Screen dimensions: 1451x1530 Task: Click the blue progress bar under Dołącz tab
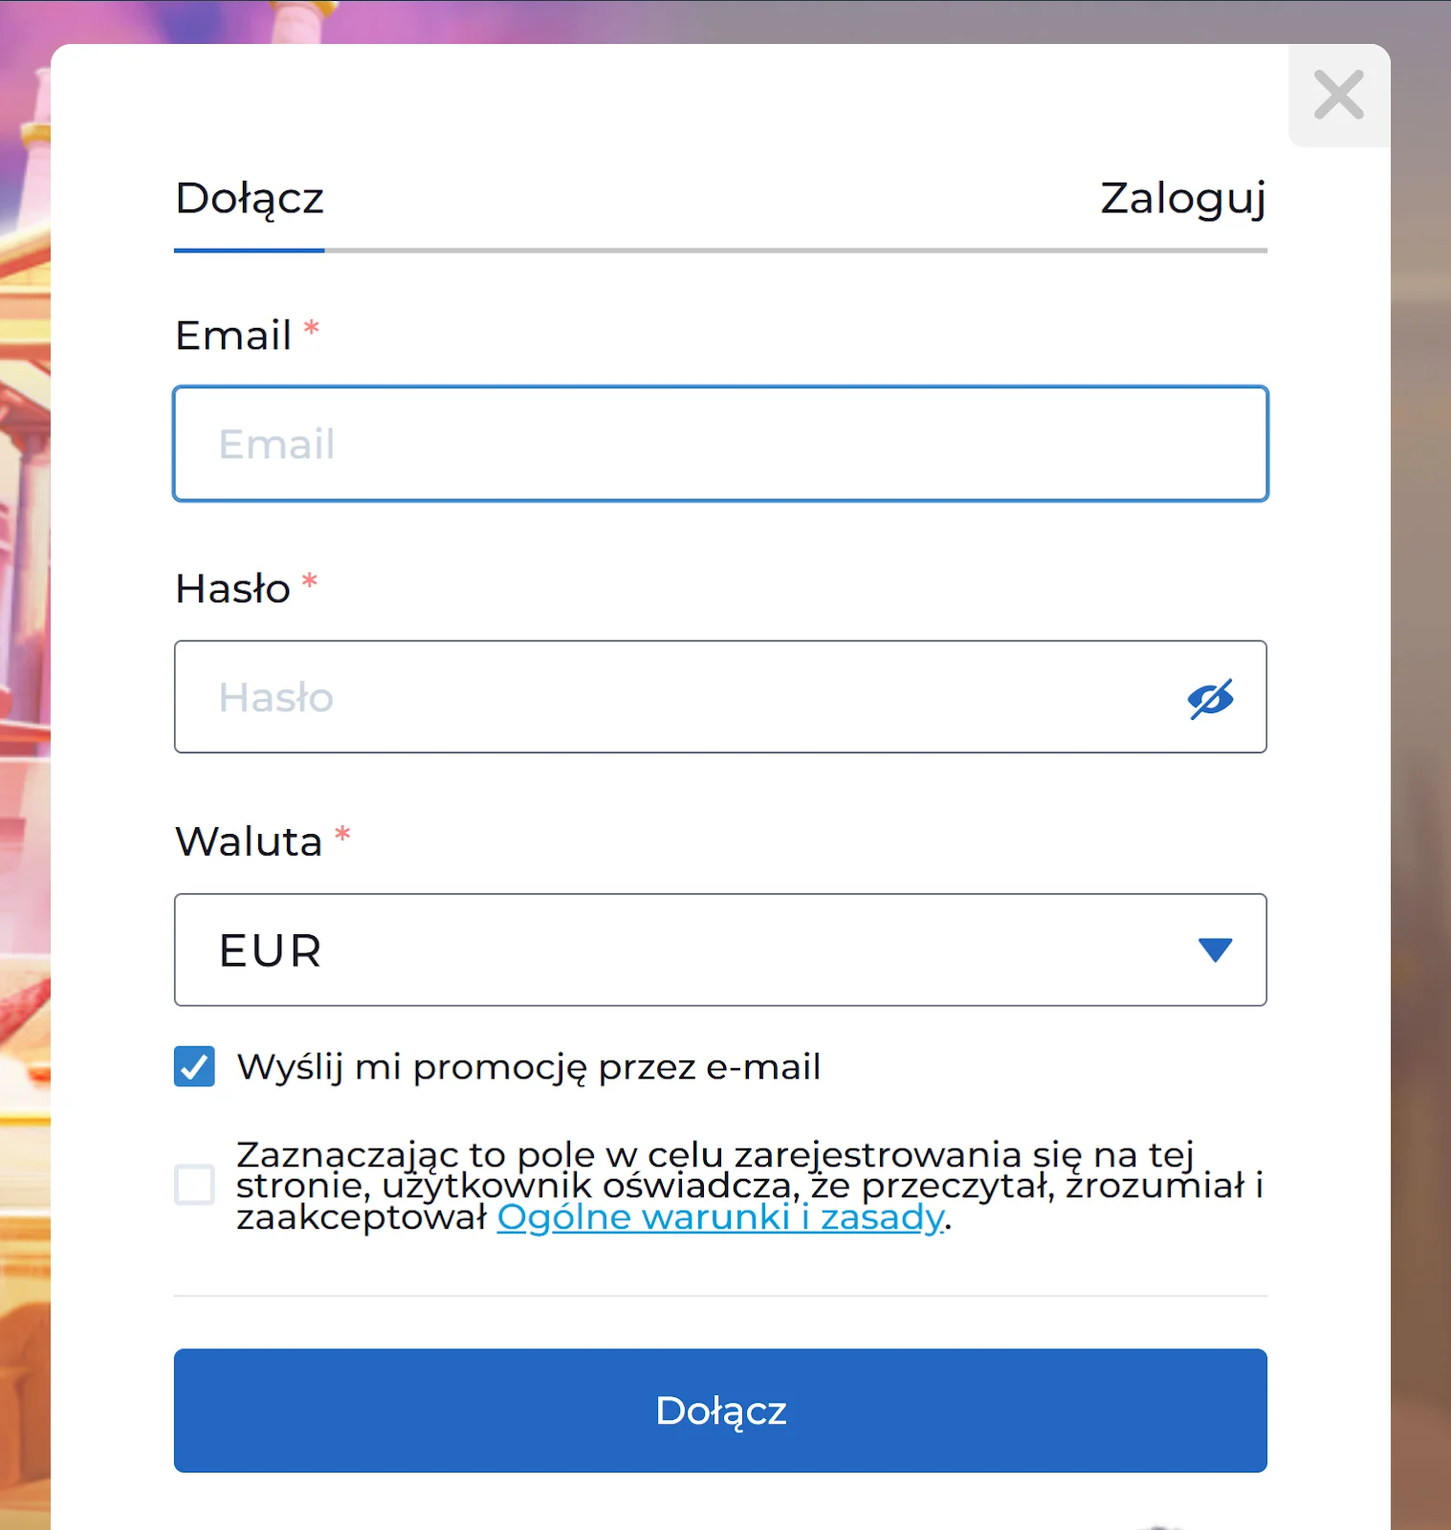(249, 250)
